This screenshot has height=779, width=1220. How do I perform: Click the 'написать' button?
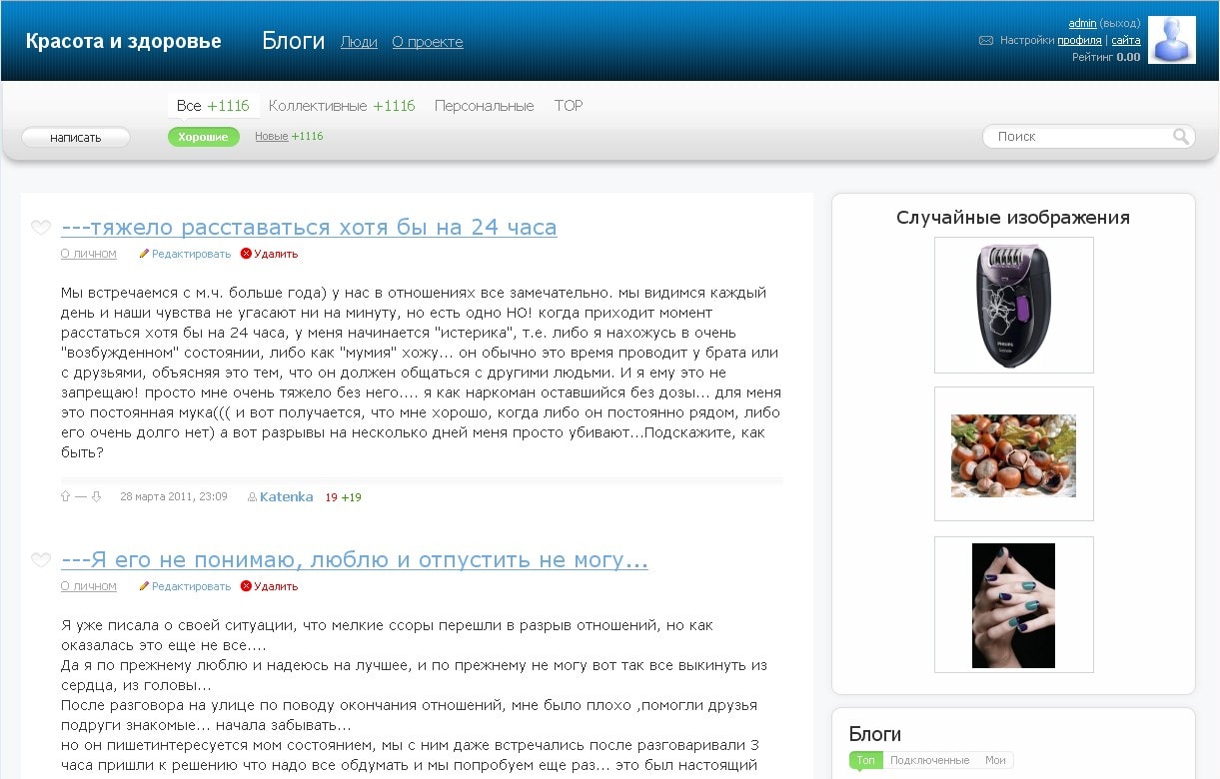pos(76,138)
